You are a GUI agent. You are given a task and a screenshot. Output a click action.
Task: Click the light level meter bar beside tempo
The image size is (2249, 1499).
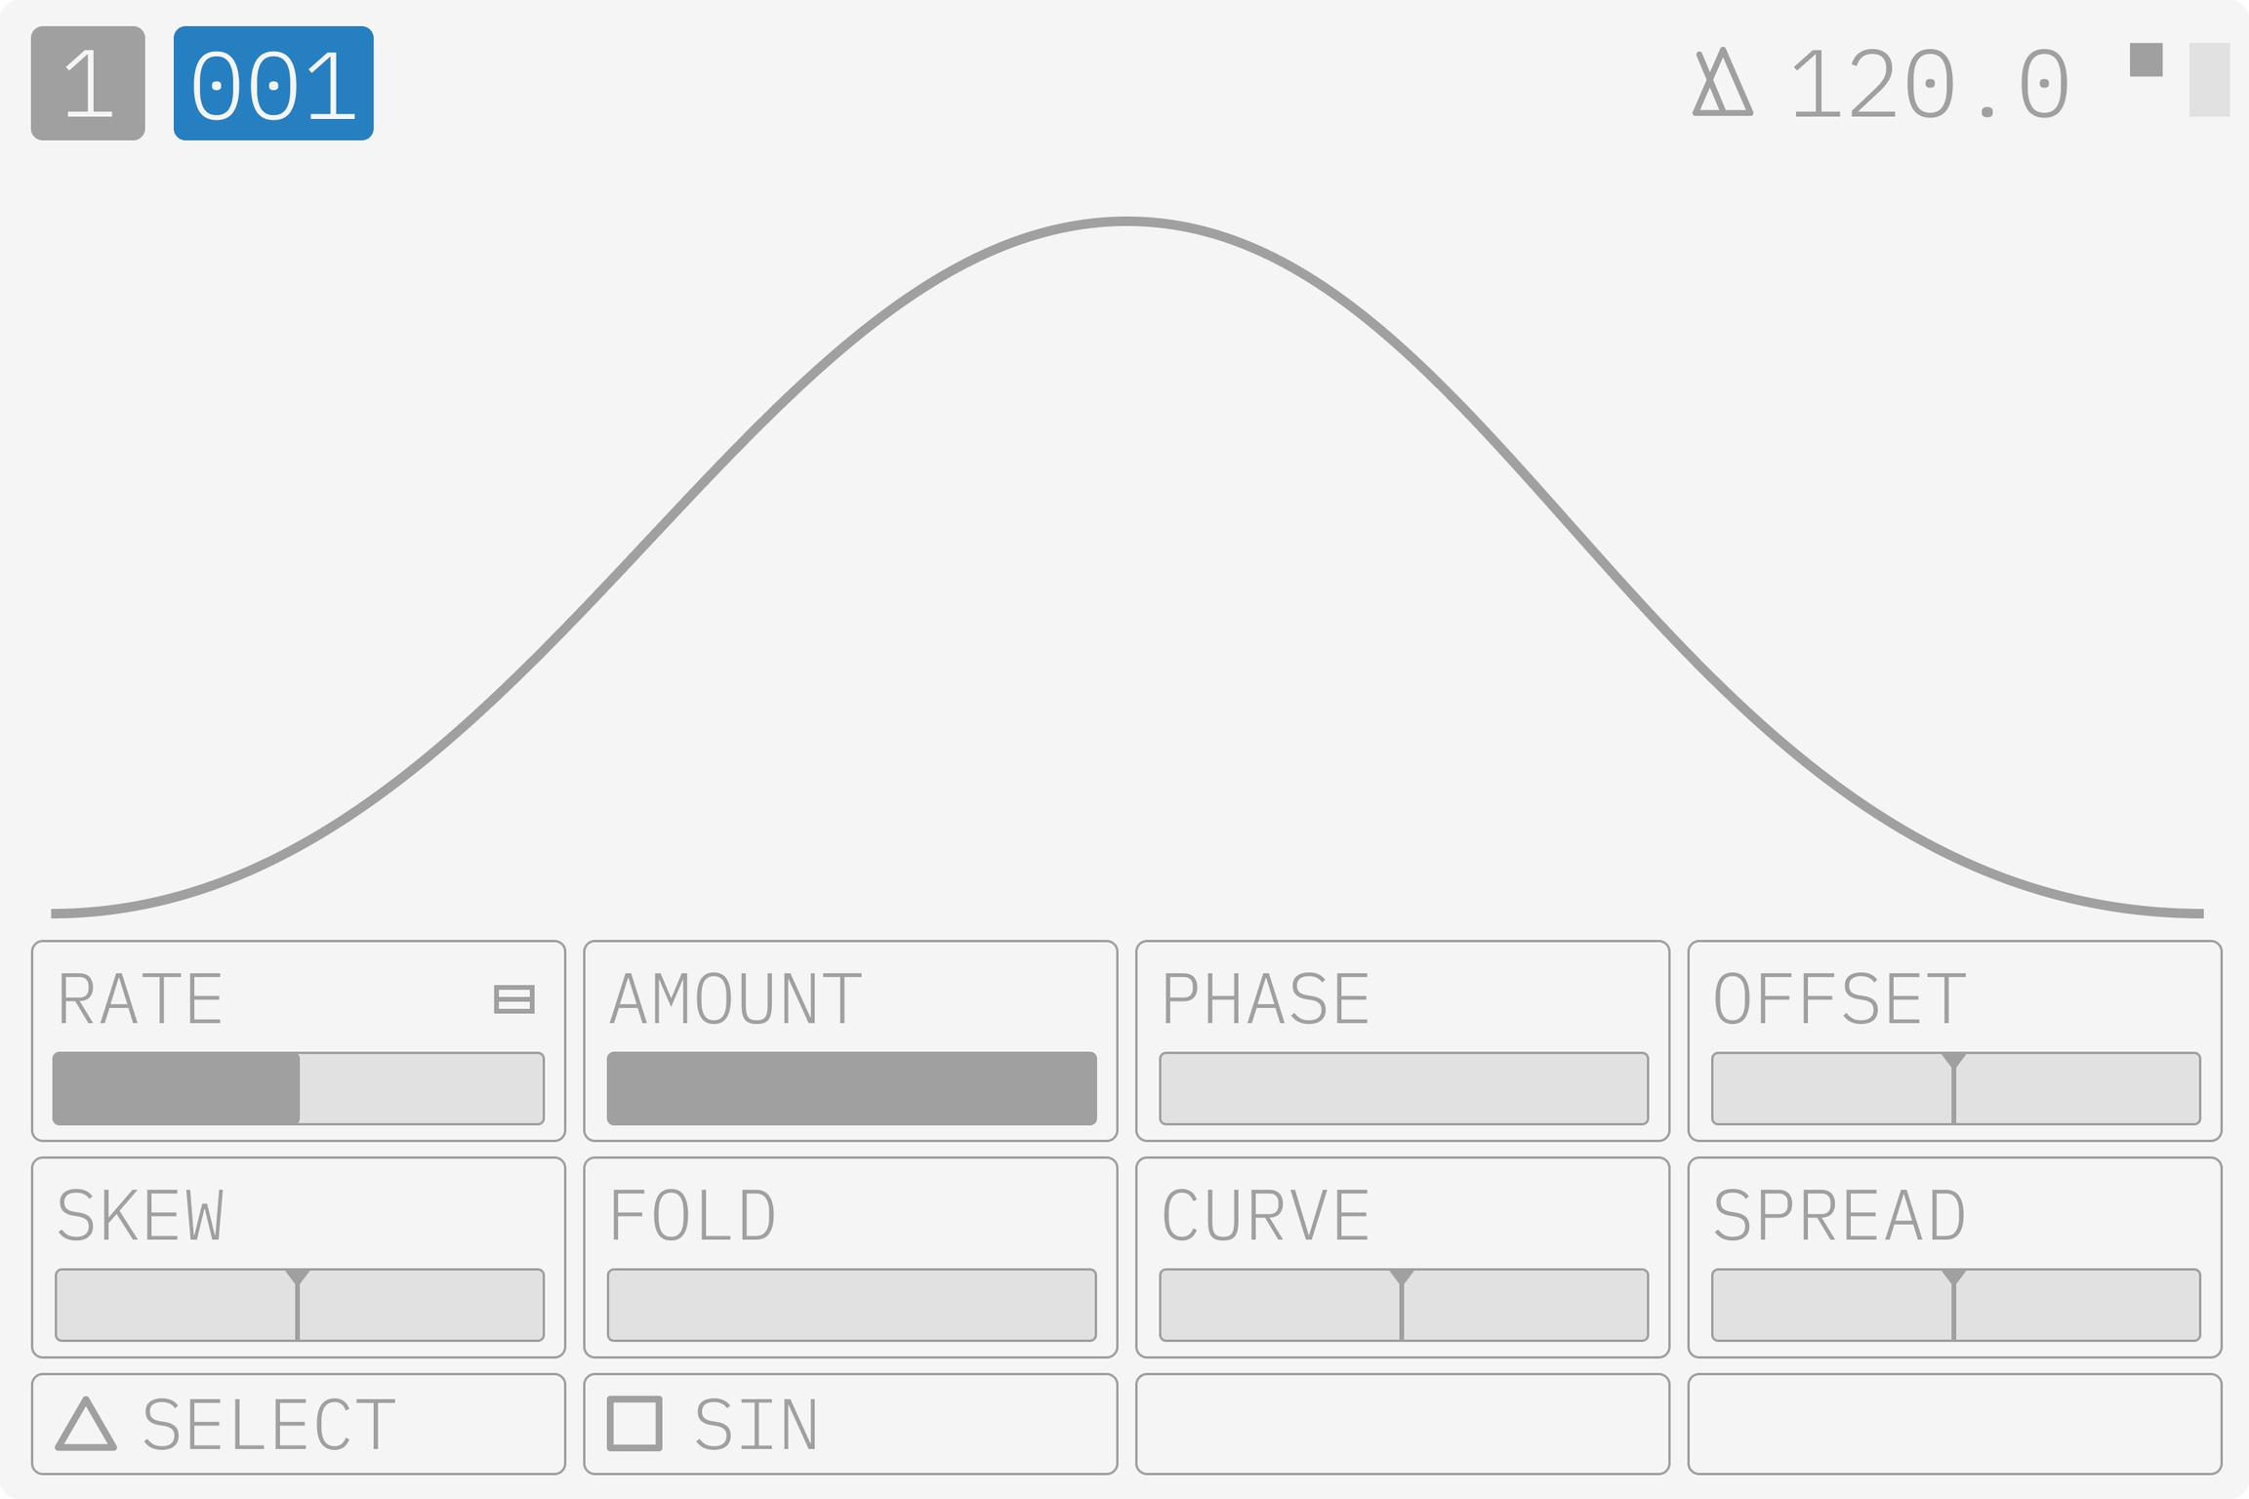click(x=2209, y=80)
